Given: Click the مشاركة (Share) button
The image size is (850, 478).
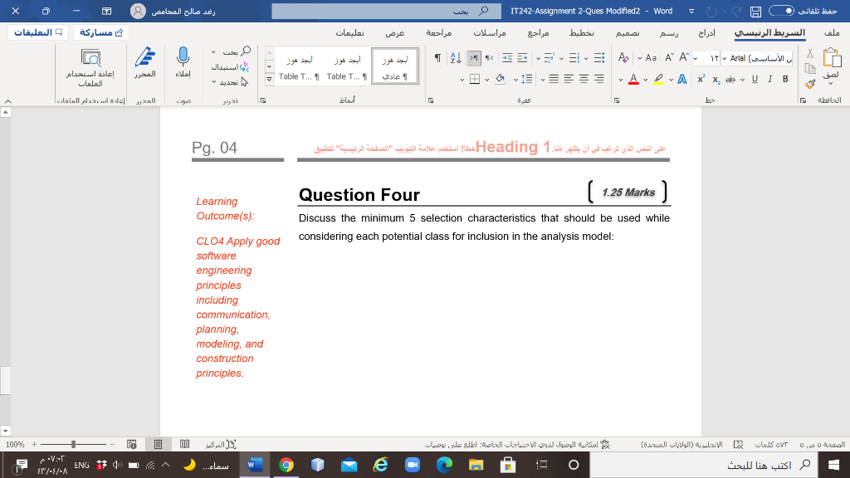Looking at the screenshot, I should click(x=100, y=32).
